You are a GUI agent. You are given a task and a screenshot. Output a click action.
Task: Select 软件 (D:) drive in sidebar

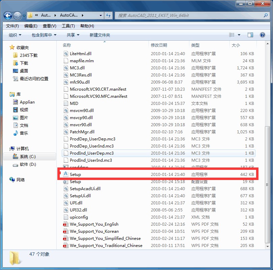point(28,164)
